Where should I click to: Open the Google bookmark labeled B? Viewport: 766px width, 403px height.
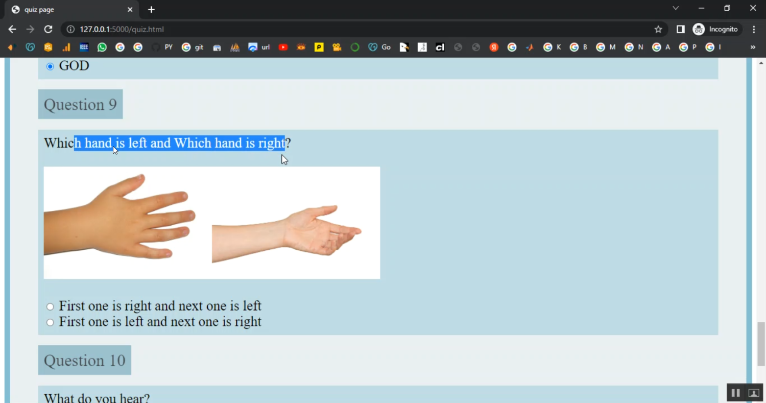click(579, 47)
